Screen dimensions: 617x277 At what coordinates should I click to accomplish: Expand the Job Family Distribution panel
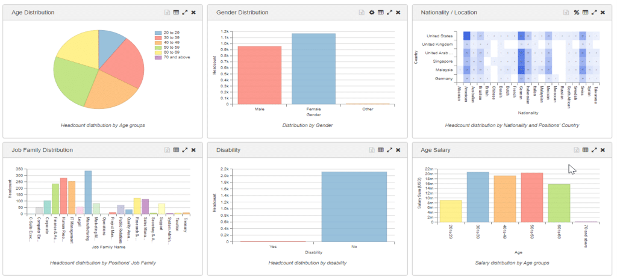tap(185, 150)
